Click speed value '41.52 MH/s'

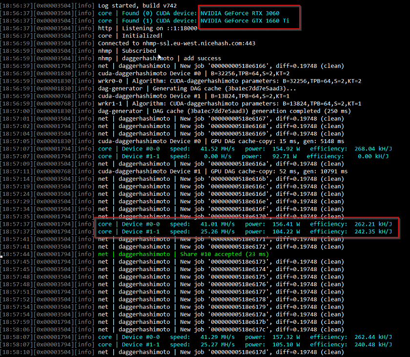point(218,149)
